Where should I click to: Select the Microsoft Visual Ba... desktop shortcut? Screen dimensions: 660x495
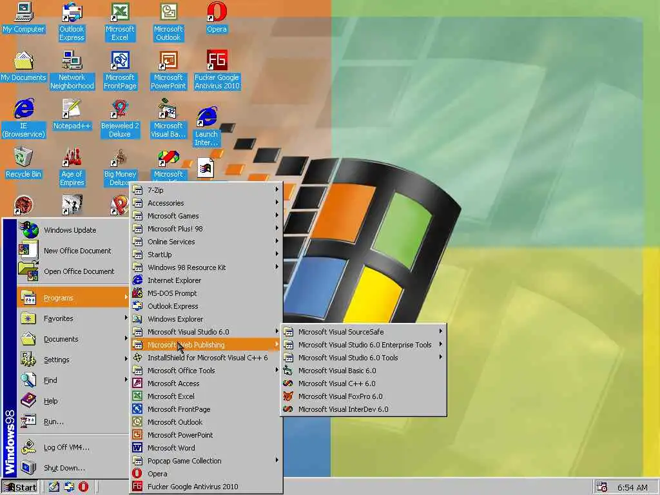click(x=168, y=119)
